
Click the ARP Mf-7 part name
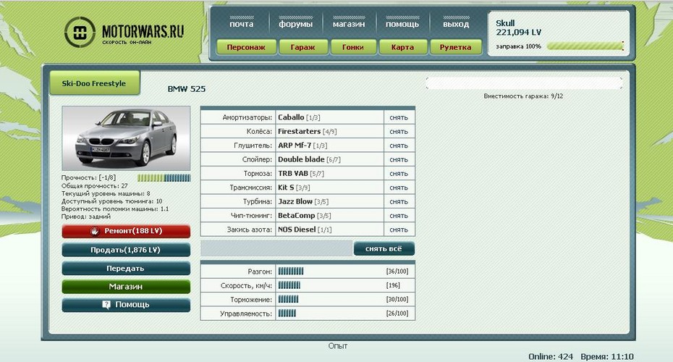coord(295,146)
